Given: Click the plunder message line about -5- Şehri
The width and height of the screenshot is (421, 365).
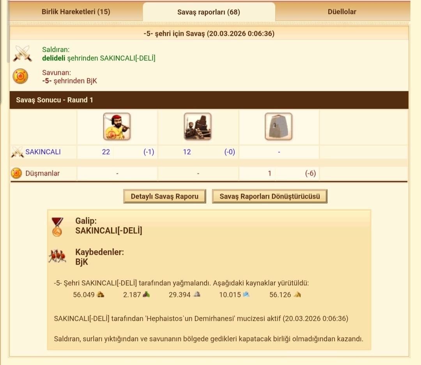Looking at the screenshot, I should (181, 283).
